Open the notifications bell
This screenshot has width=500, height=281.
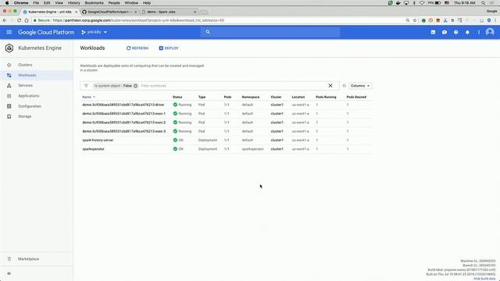(467, 32)
